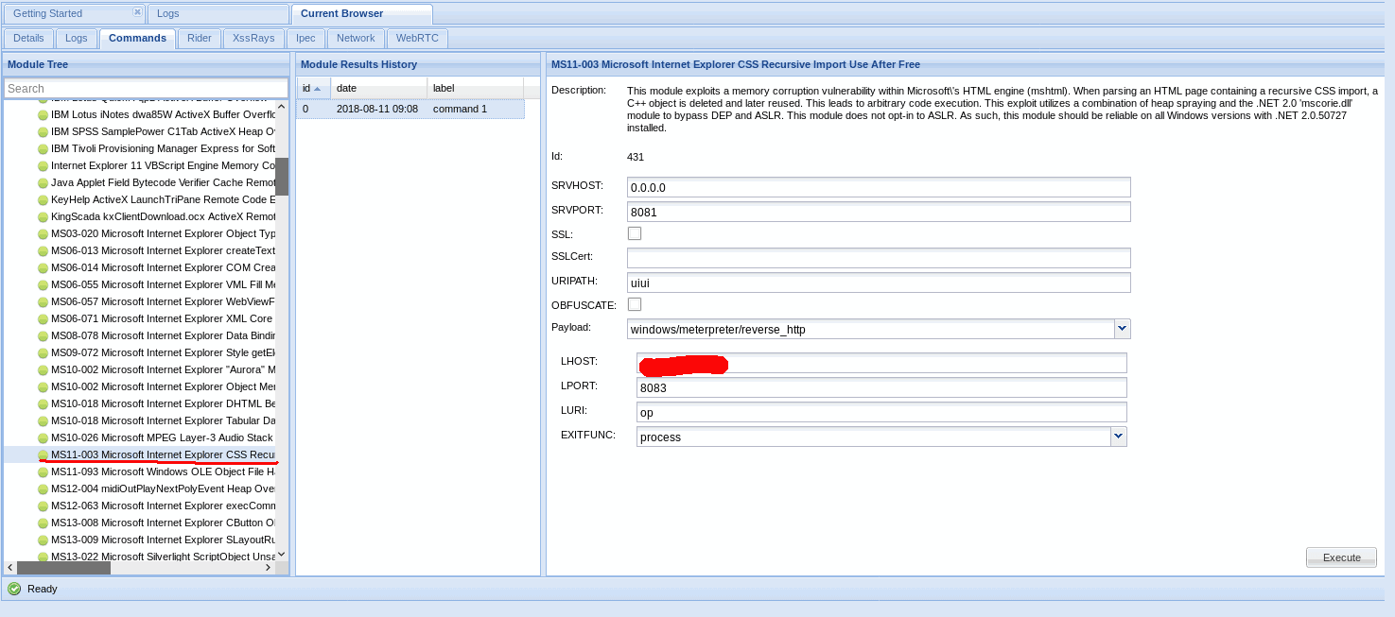Open the Details sub-tab
Image resolution: width=1395 pixels, height=617 pixels.
28,38
